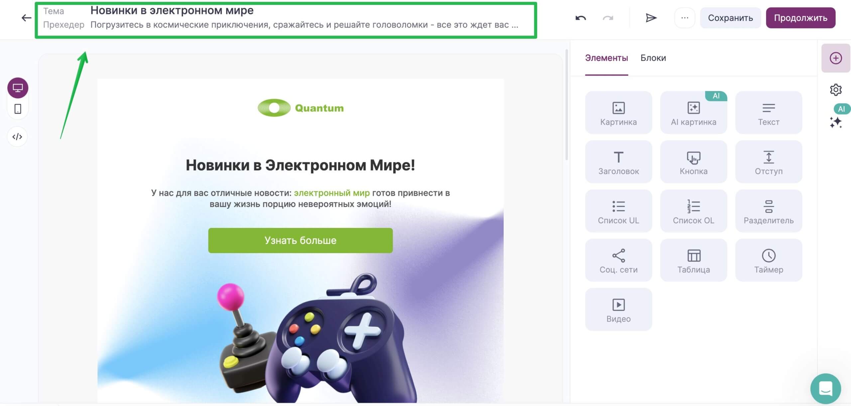This screenshot has height=406, width=851.
Task: Switch to desktop preview mode
Action: coord(18,88)
